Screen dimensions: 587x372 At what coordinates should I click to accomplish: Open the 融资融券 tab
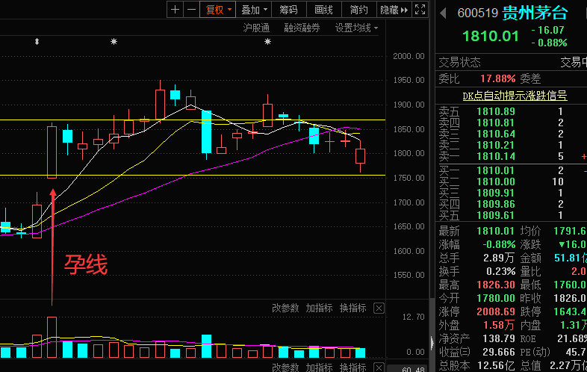302,28
